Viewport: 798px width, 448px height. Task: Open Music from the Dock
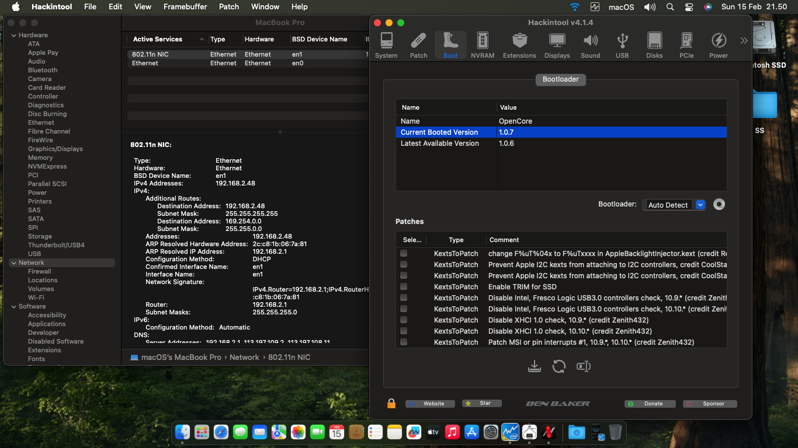(x=452, y=432)
